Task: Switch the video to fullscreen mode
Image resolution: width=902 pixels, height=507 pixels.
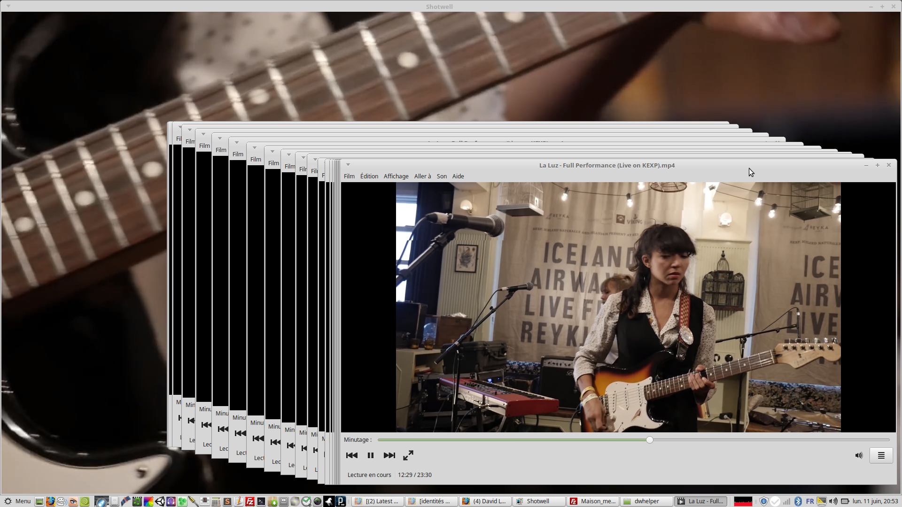Action: click(x=408, y=455)
